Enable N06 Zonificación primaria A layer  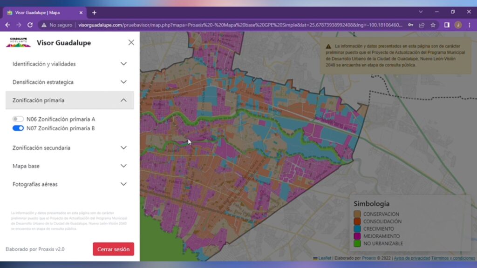pyautogui.click(x=18, y=119)
